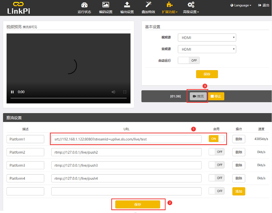
Task: Click the LinkPi logo
Action: [19, 8]
